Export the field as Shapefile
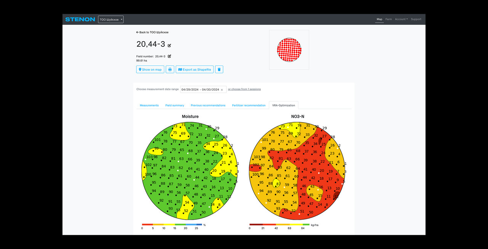 point(194,69)
